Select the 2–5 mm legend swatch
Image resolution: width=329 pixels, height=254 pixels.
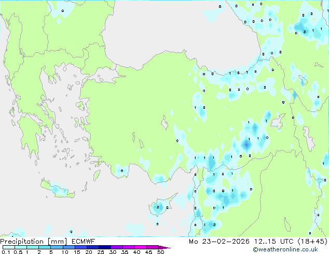[x=45, y=247]
